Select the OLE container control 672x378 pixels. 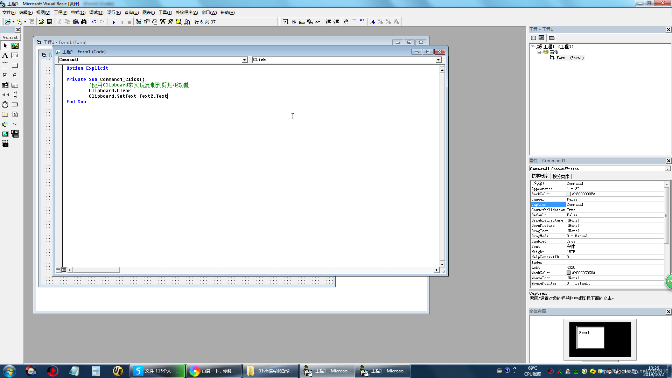pyautogui.click(x=5, y=144)
